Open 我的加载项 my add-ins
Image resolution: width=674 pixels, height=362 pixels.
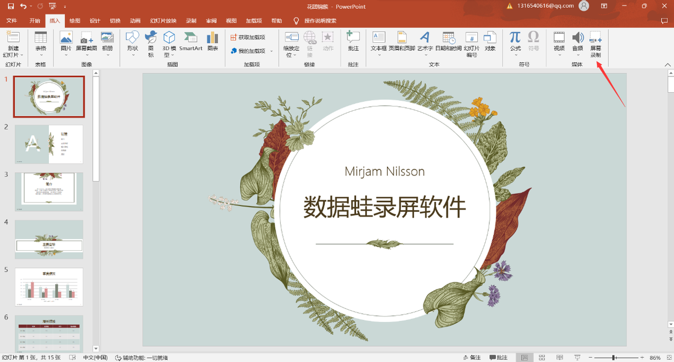click(x=248, y=51)
